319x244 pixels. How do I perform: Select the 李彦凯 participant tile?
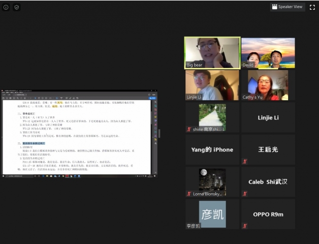click(x=212, y=213)
